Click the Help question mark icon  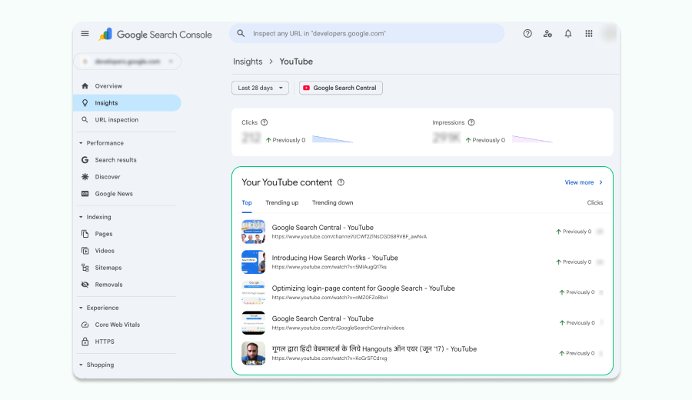[527, 34]
